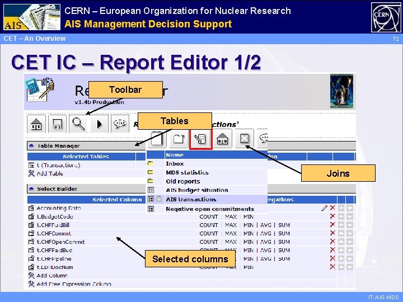Viewport: 403px width, 302px height.
Task: Select the t.CHFPaidBud column
Action: coord(54,250)
